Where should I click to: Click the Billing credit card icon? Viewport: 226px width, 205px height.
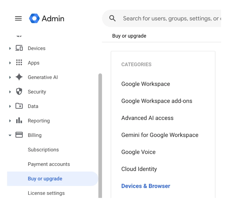[19, 135]
